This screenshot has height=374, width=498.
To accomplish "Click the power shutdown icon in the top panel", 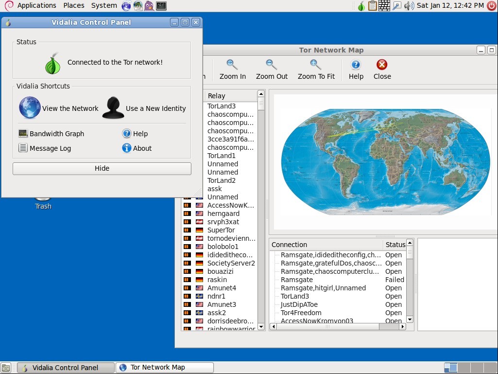I will [492, 6].
